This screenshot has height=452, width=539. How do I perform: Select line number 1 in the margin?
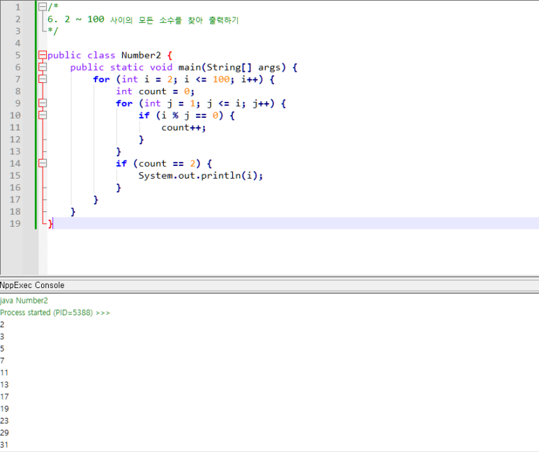click(x=17, y=7)
